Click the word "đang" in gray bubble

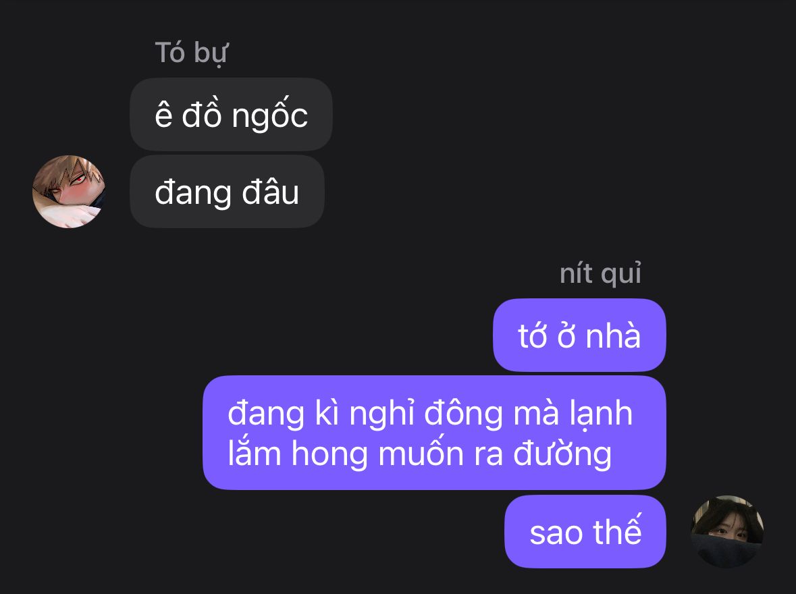(x=193, y=194)
